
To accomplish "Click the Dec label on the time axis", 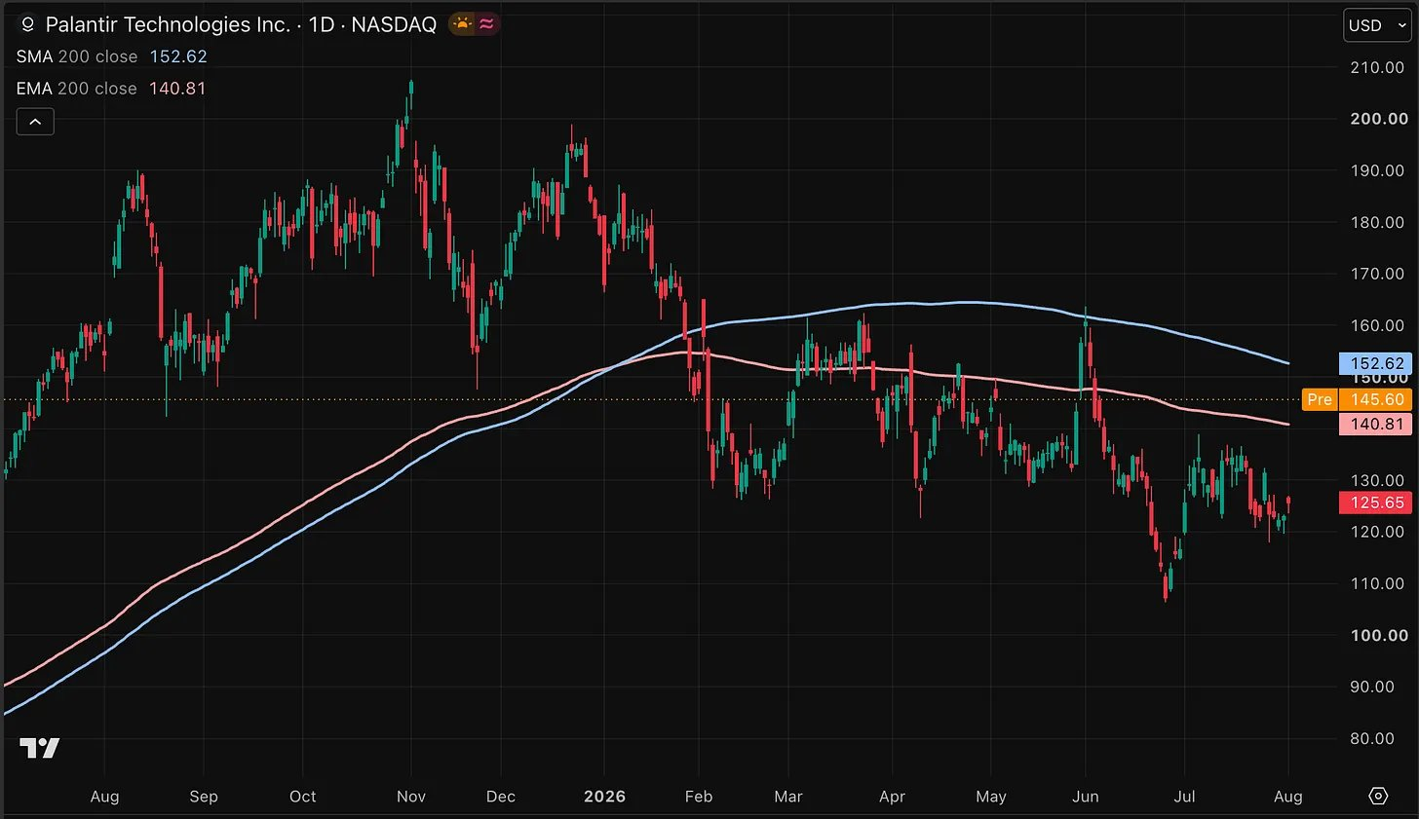I will tap(501, 797).
